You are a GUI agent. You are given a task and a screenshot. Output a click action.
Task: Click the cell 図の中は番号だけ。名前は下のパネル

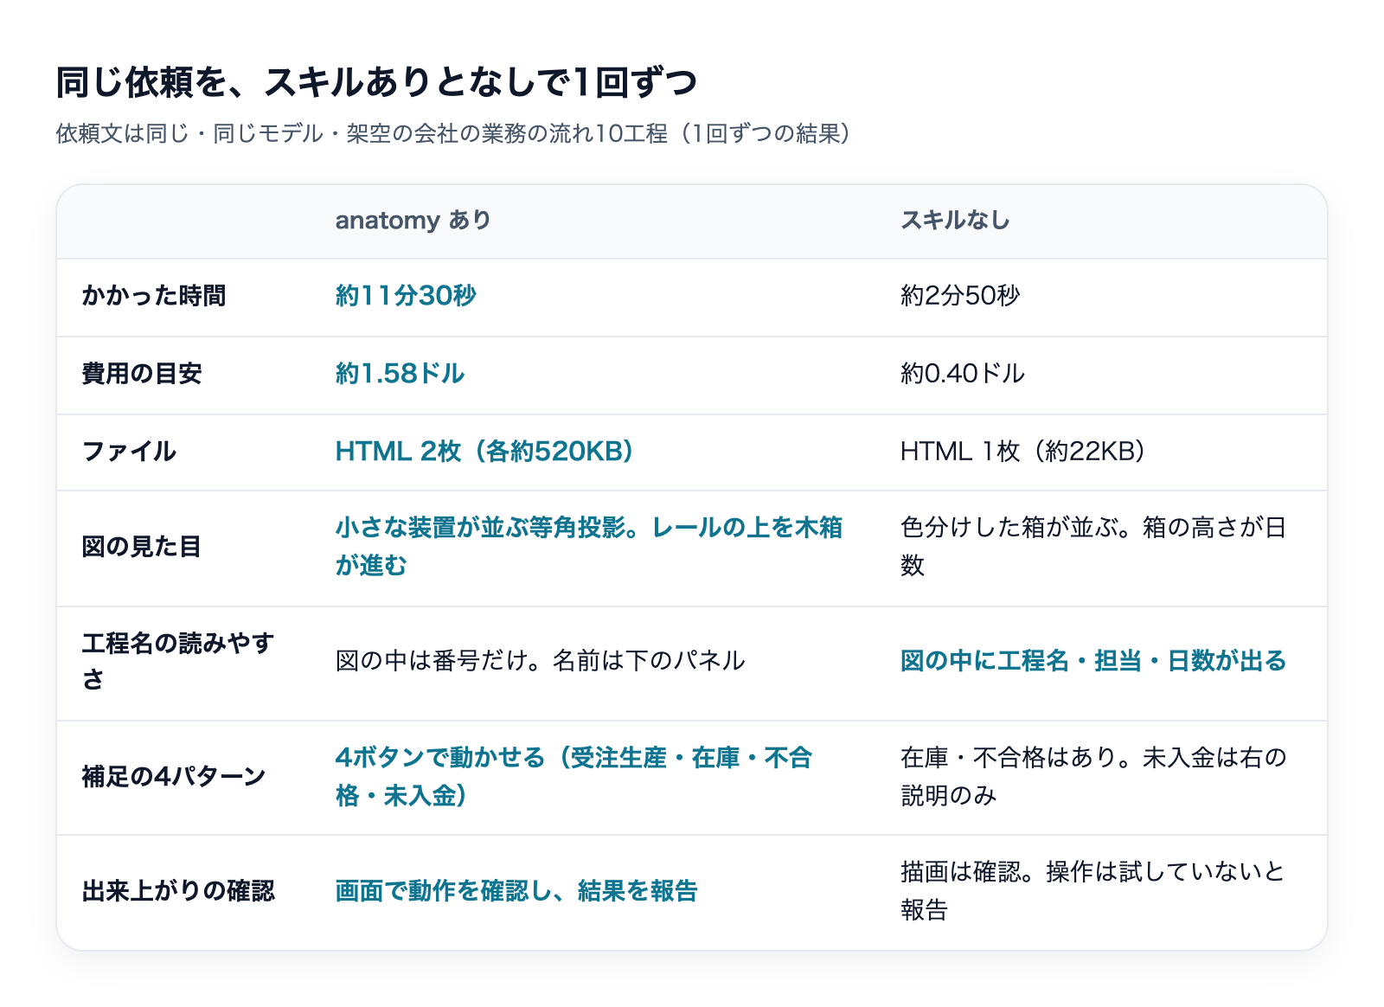pyautogui.click(x=540, y=661)
